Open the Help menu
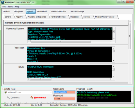This screenshot has width=135, height=108. click(x=17, y=7)
